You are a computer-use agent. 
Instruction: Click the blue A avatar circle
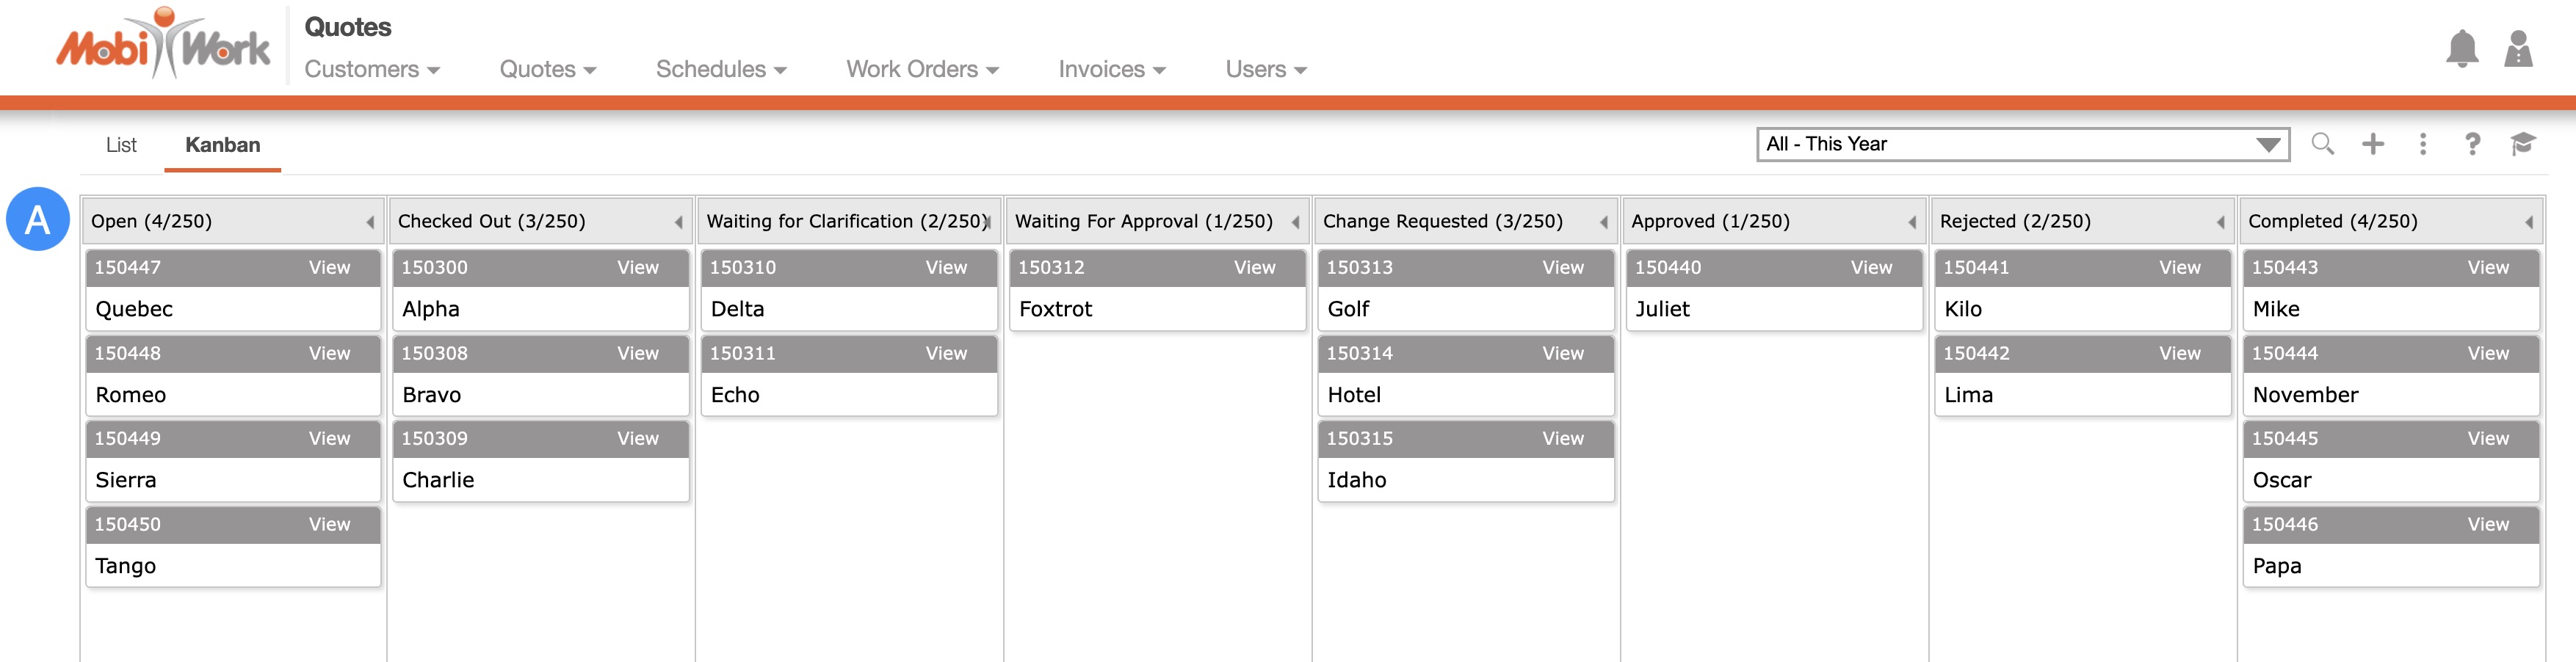38,219
